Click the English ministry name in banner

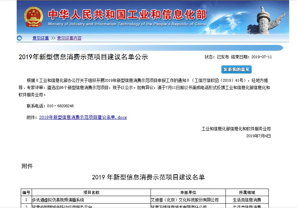[127, 24]
